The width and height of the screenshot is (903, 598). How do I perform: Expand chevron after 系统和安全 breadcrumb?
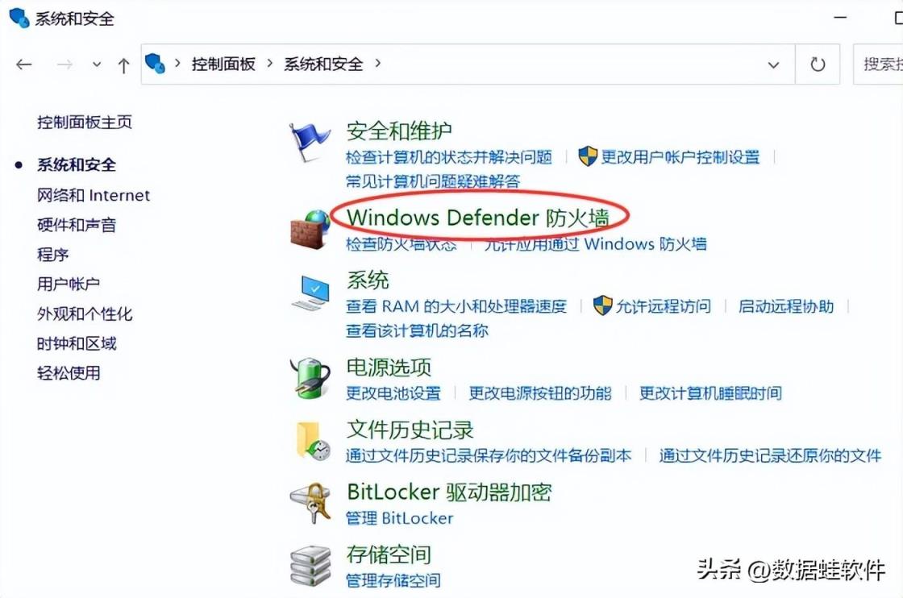pyautogui.click(x=378, y=64)
